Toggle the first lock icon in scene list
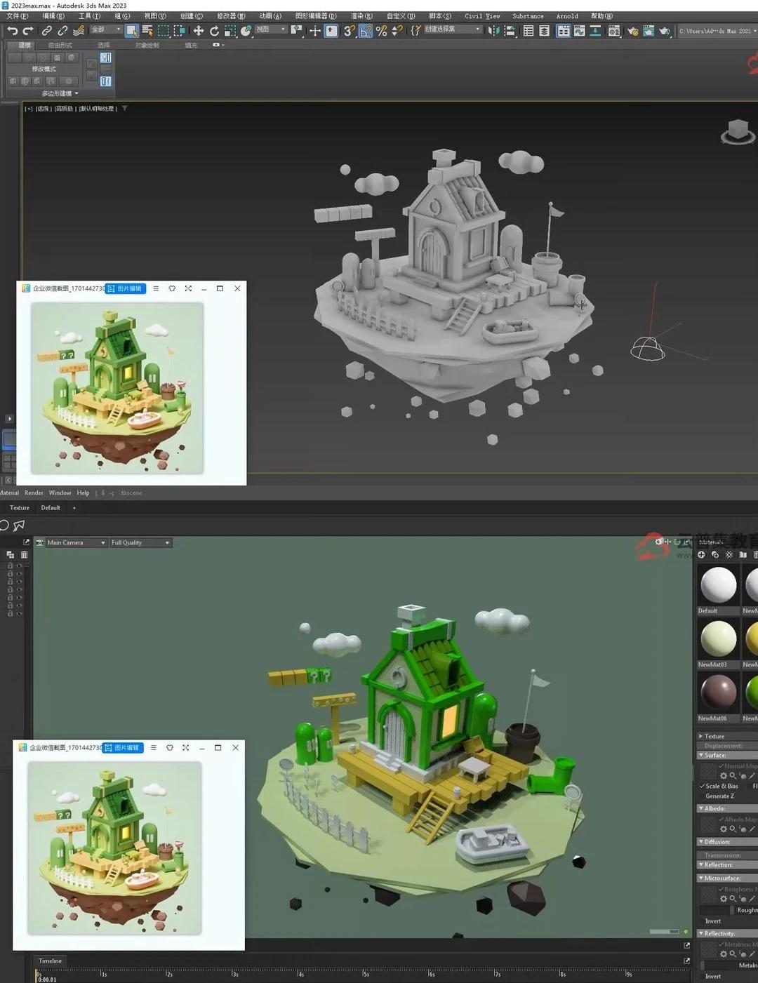 [x=10, y=566]
